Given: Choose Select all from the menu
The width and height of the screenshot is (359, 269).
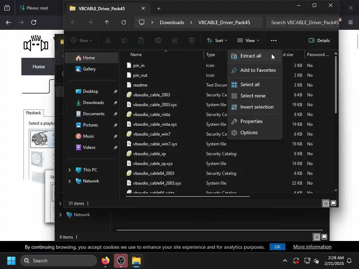Looking at the screenshot, I should (x=255, y=85).
